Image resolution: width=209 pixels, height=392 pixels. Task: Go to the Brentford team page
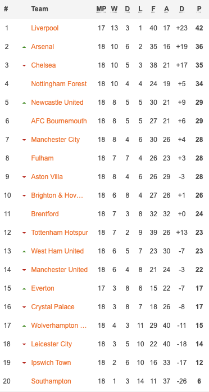click(x=45, y=214)
